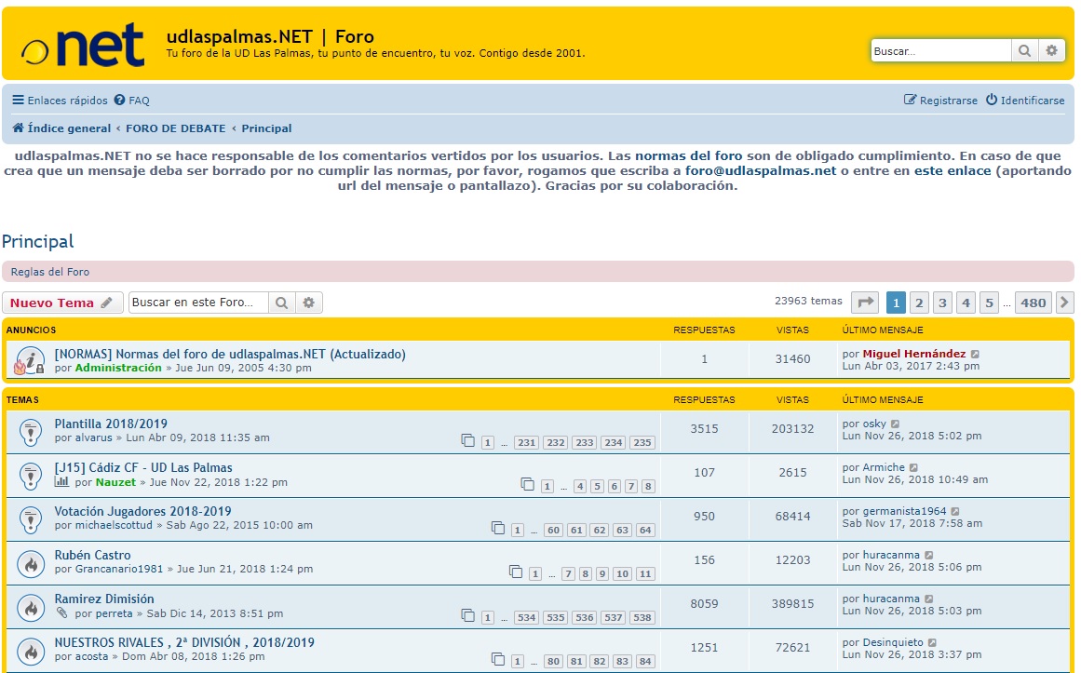
Task: Go to page 3 of topics
Action: pyautogui.click(x=942, y=302)
